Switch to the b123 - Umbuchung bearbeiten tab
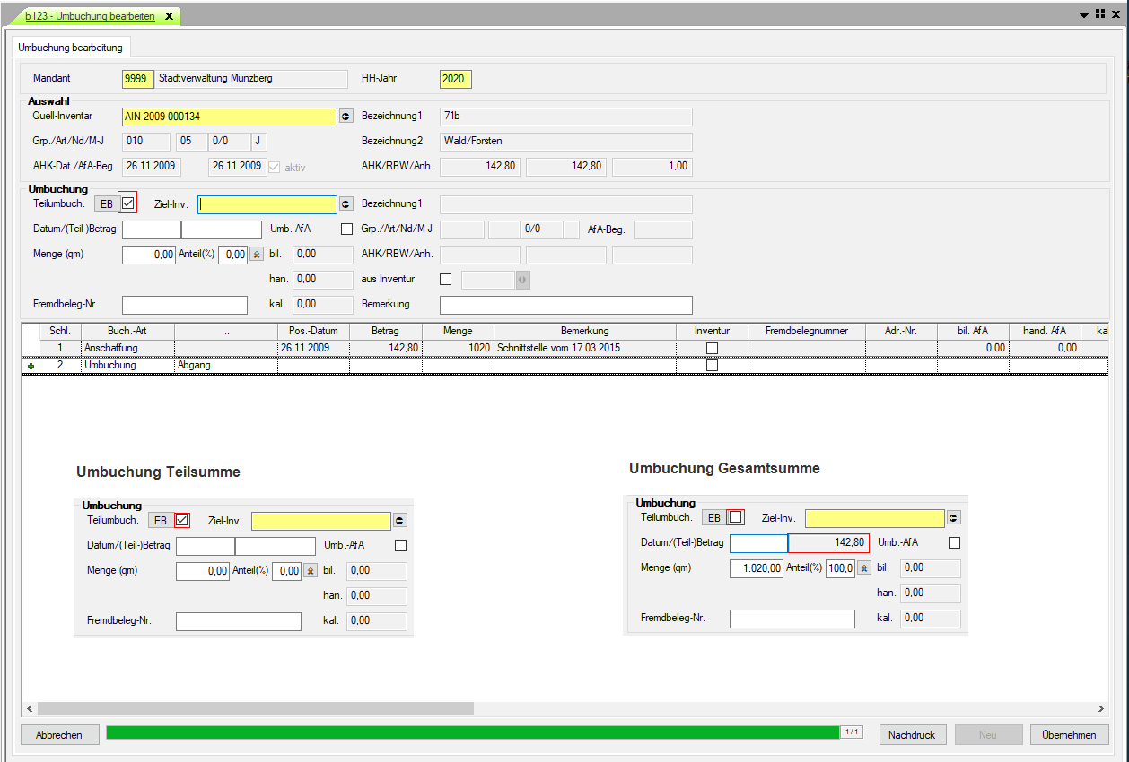 90,16
